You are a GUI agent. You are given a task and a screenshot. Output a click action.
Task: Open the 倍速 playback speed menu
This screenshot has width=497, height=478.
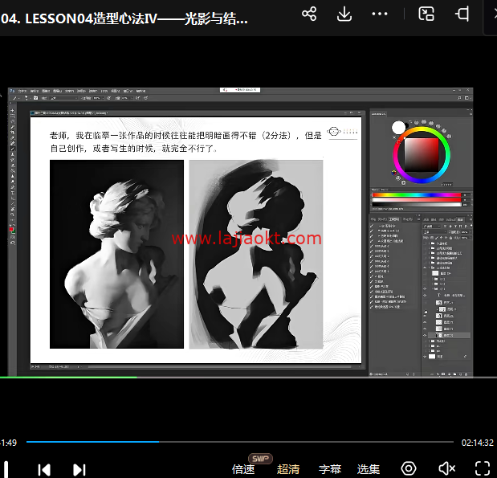243,469
